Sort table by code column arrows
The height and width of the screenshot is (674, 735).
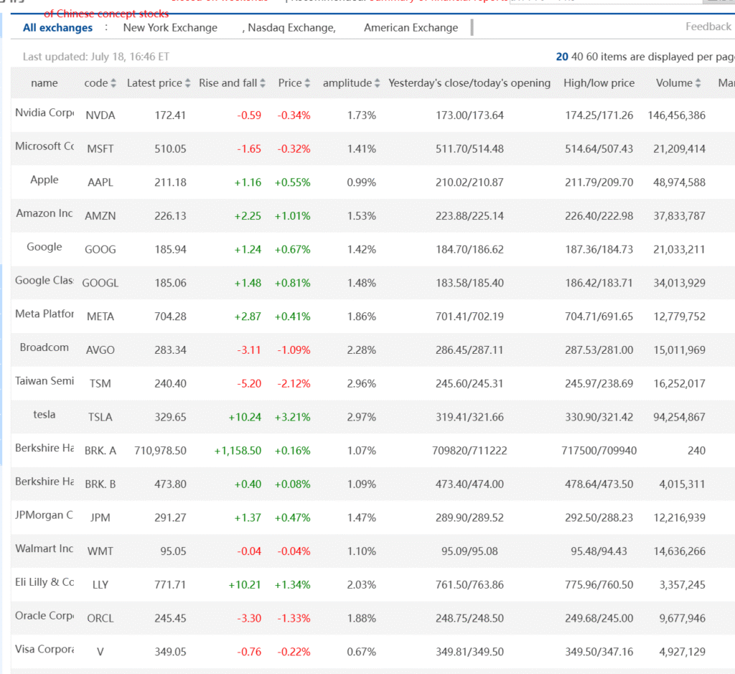[x=113, y=83]
